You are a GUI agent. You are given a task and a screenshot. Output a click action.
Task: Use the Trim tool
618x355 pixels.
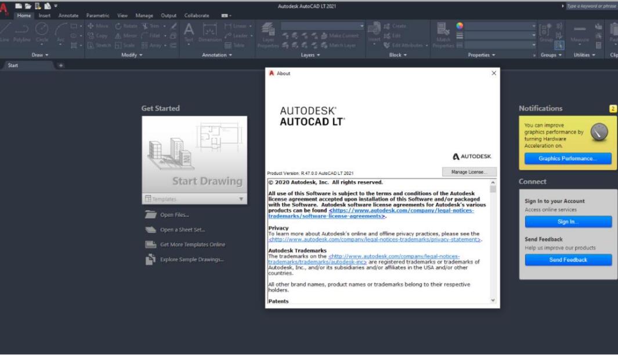(150, 26)
